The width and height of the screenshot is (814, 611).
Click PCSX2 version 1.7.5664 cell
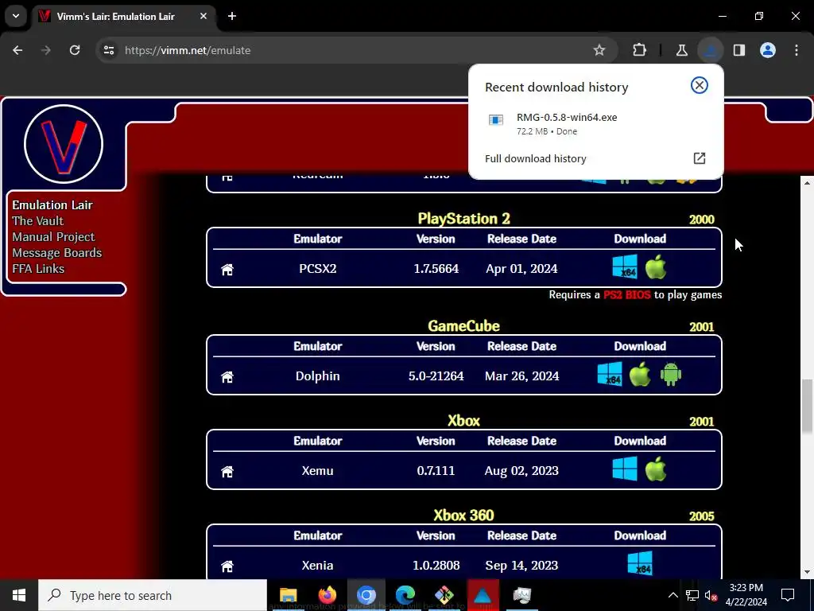coord(436,269)
